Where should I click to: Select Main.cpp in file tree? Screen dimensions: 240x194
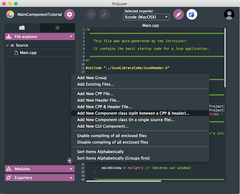(28, 53)
